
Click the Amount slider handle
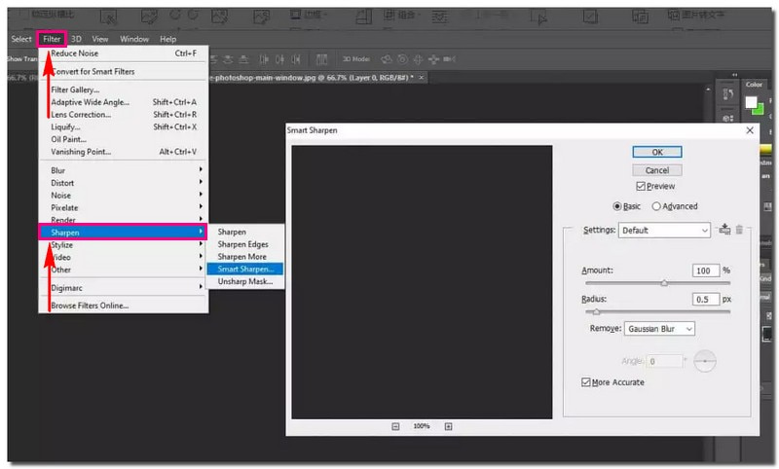click(664, 283)
